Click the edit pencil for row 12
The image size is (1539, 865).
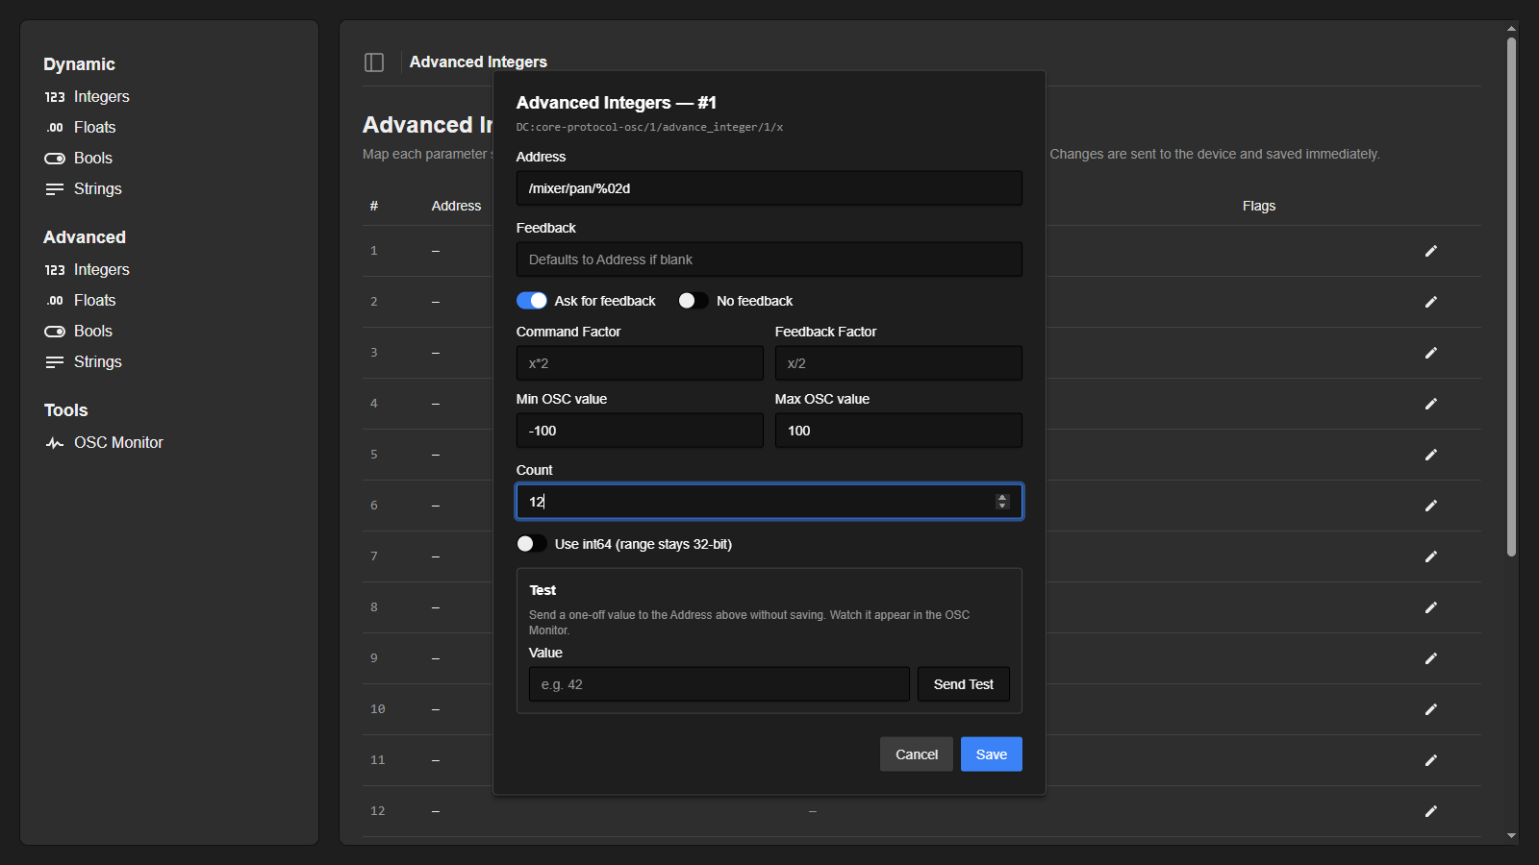click(x=1431, y=811)
